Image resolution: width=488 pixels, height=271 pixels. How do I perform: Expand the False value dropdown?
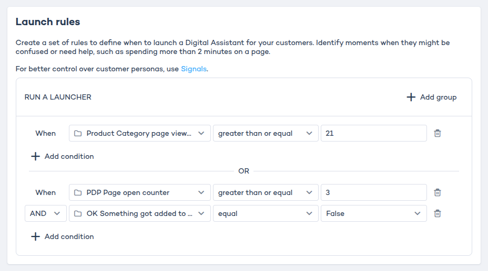pyautogui.click(x=373, y=213)
